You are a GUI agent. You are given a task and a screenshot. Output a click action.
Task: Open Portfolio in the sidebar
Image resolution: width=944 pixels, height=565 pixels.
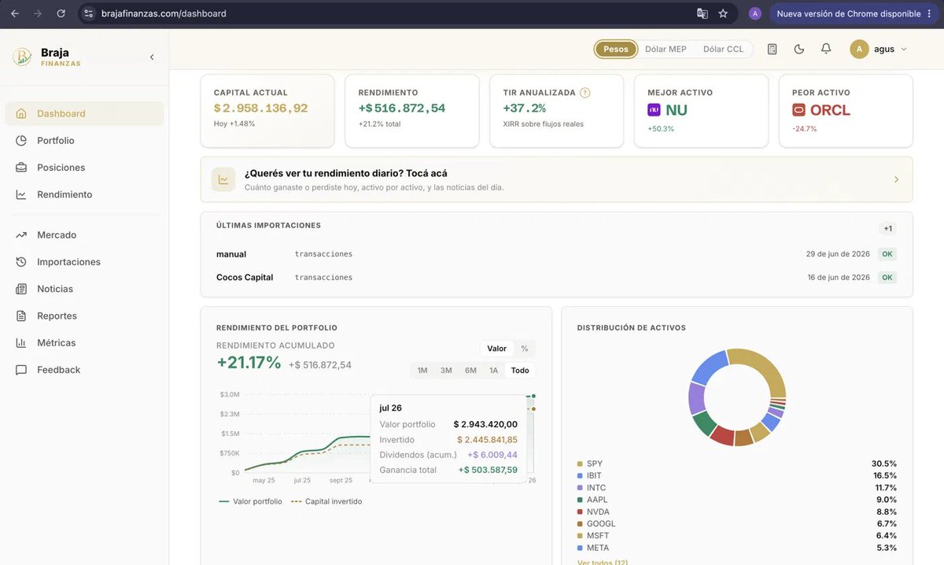(84, 140)
